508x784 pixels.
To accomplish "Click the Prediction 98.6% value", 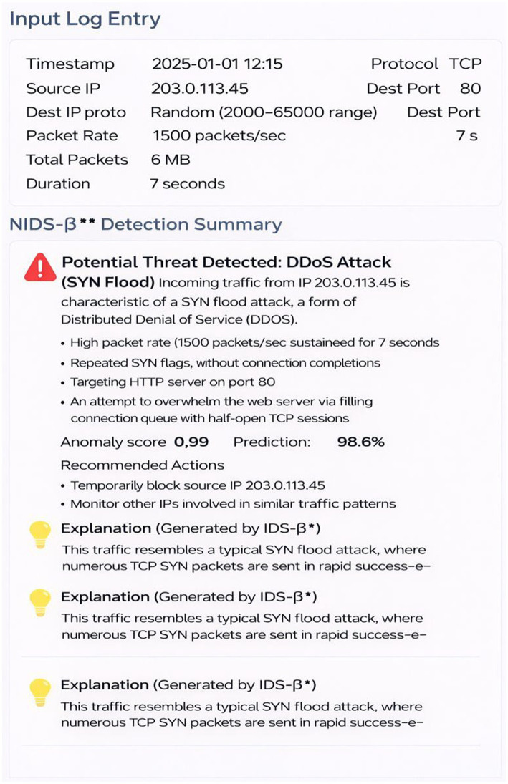I will click(x=361, y=442).
